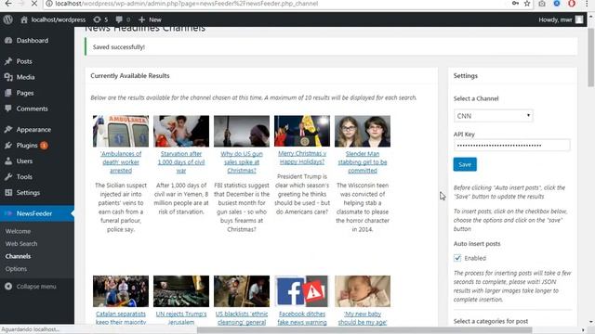The width and height of the screenshot is (595, 334).
Task: Click the Trump podium thumbnail
Action: (302, 131)
